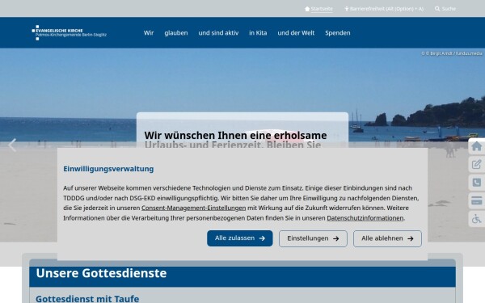Open the Startseite link in top bar

[322, 9]
